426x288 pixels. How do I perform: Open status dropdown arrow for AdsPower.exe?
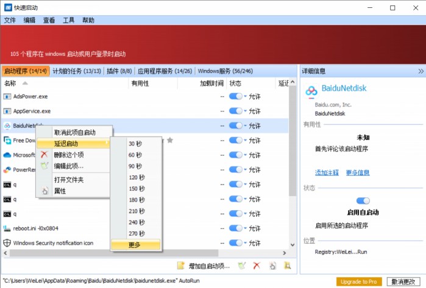[246, 96]
